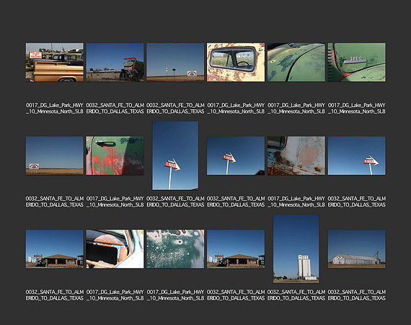The width and height of the screenshot is (411, 325).
Task: Open the motel sign with orange arrow thumbnail
Action: coord(115,62)
